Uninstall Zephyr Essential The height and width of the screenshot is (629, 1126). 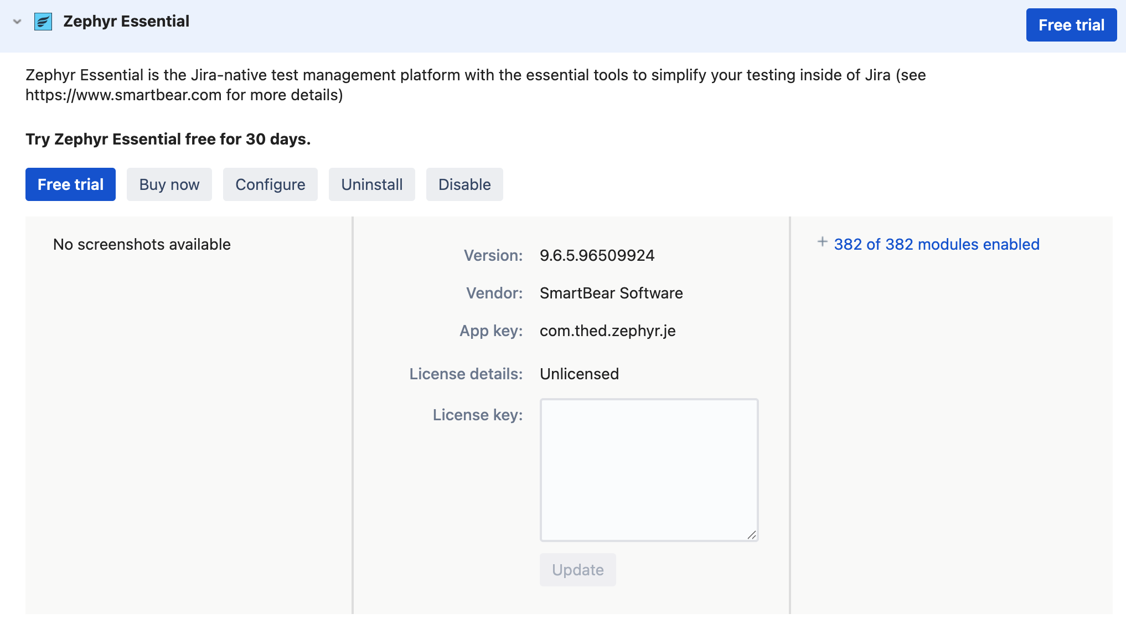[x=371, y=184]
